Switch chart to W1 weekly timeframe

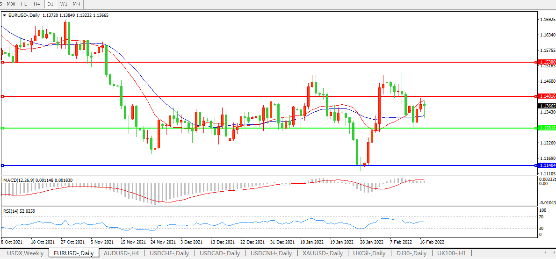point(64,4)
